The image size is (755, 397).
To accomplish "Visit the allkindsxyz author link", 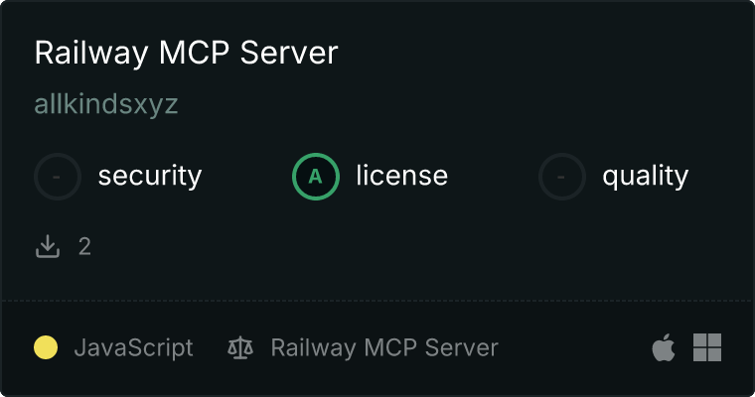I will click(x=106, y=104).
